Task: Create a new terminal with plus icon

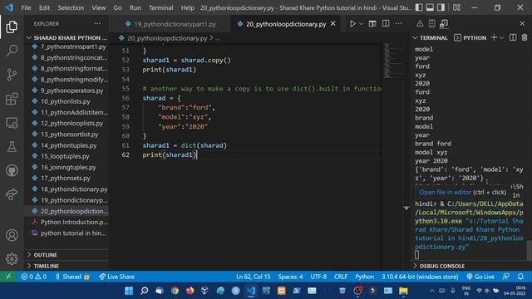Action: click(494, 37)
